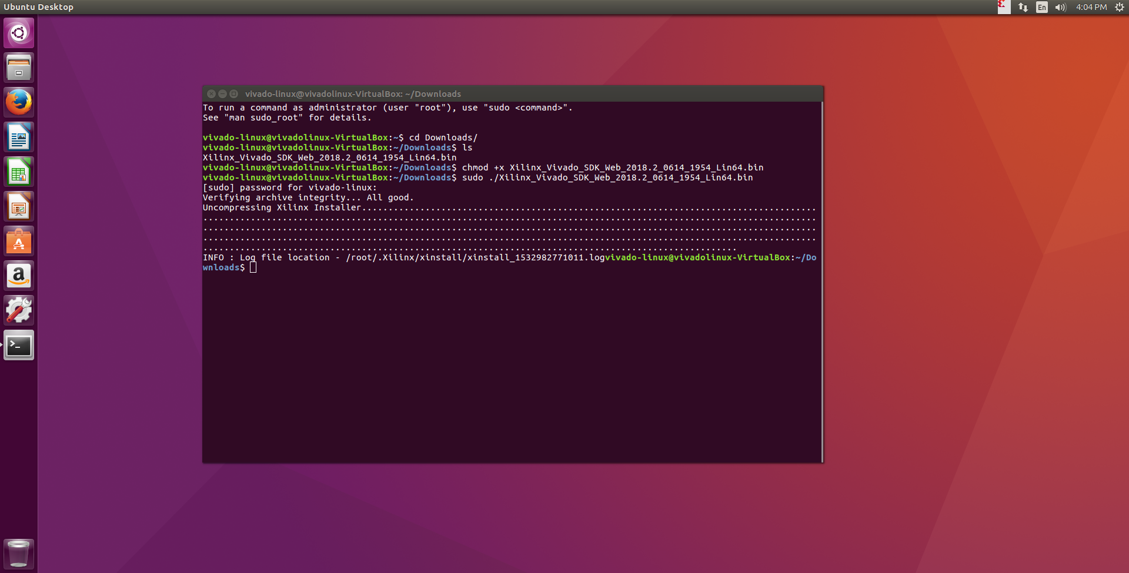Click the '[sudo] password for vivado-linux:' line
The image size is (1129, 573).
coord(290,187)
